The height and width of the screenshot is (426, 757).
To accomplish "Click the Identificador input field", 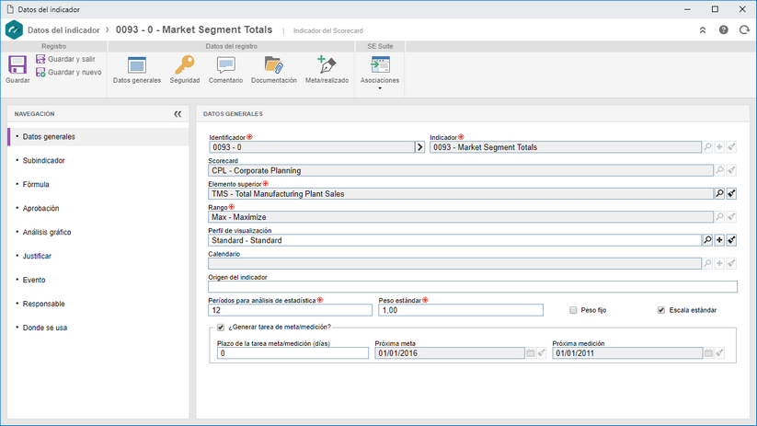I will (x=312, y=147).
